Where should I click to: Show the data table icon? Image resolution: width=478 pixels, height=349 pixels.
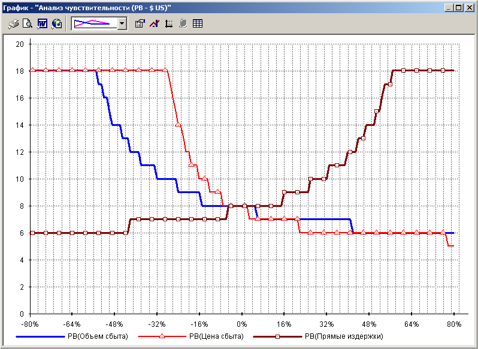(198, 23)
